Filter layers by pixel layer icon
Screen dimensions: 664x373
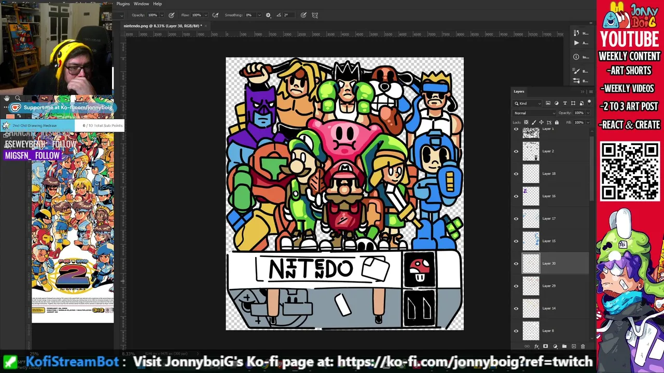point(548,103)
